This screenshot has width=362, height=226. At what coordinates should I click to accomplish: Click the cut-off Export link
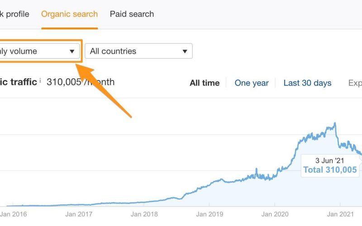355,83
